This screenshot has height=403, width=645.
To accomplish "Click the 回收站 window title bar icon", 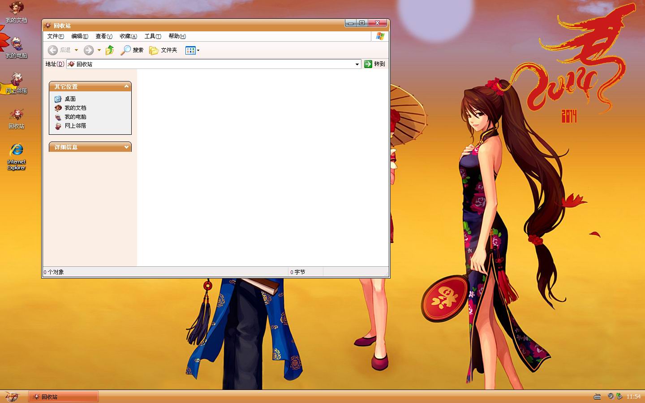I will pos(48,26).
